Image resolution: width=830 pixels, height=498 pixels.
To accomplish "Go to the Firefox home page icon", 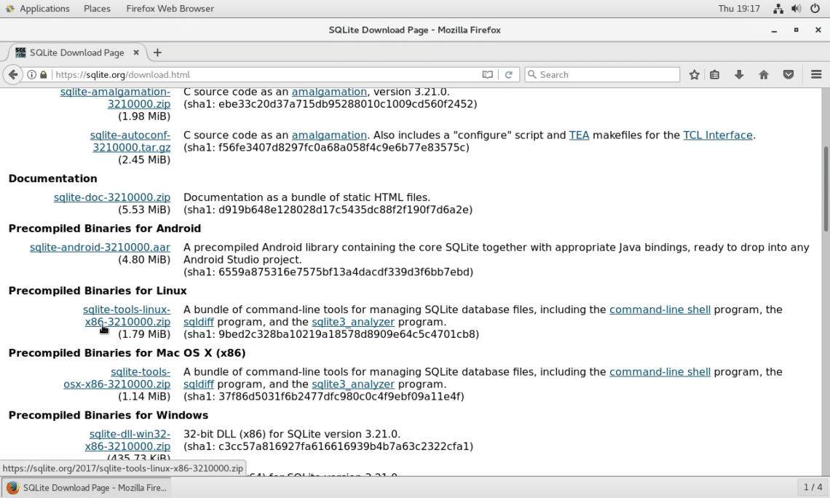I will pyautogui.click(x=764, y=74).
